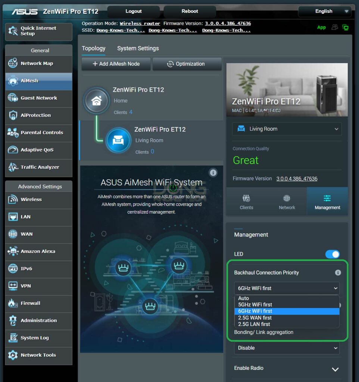Image resolution: width=359 pixels, height=382 pixels.
Task: Click the IPv6 icon
Action: tap(13, 269)
